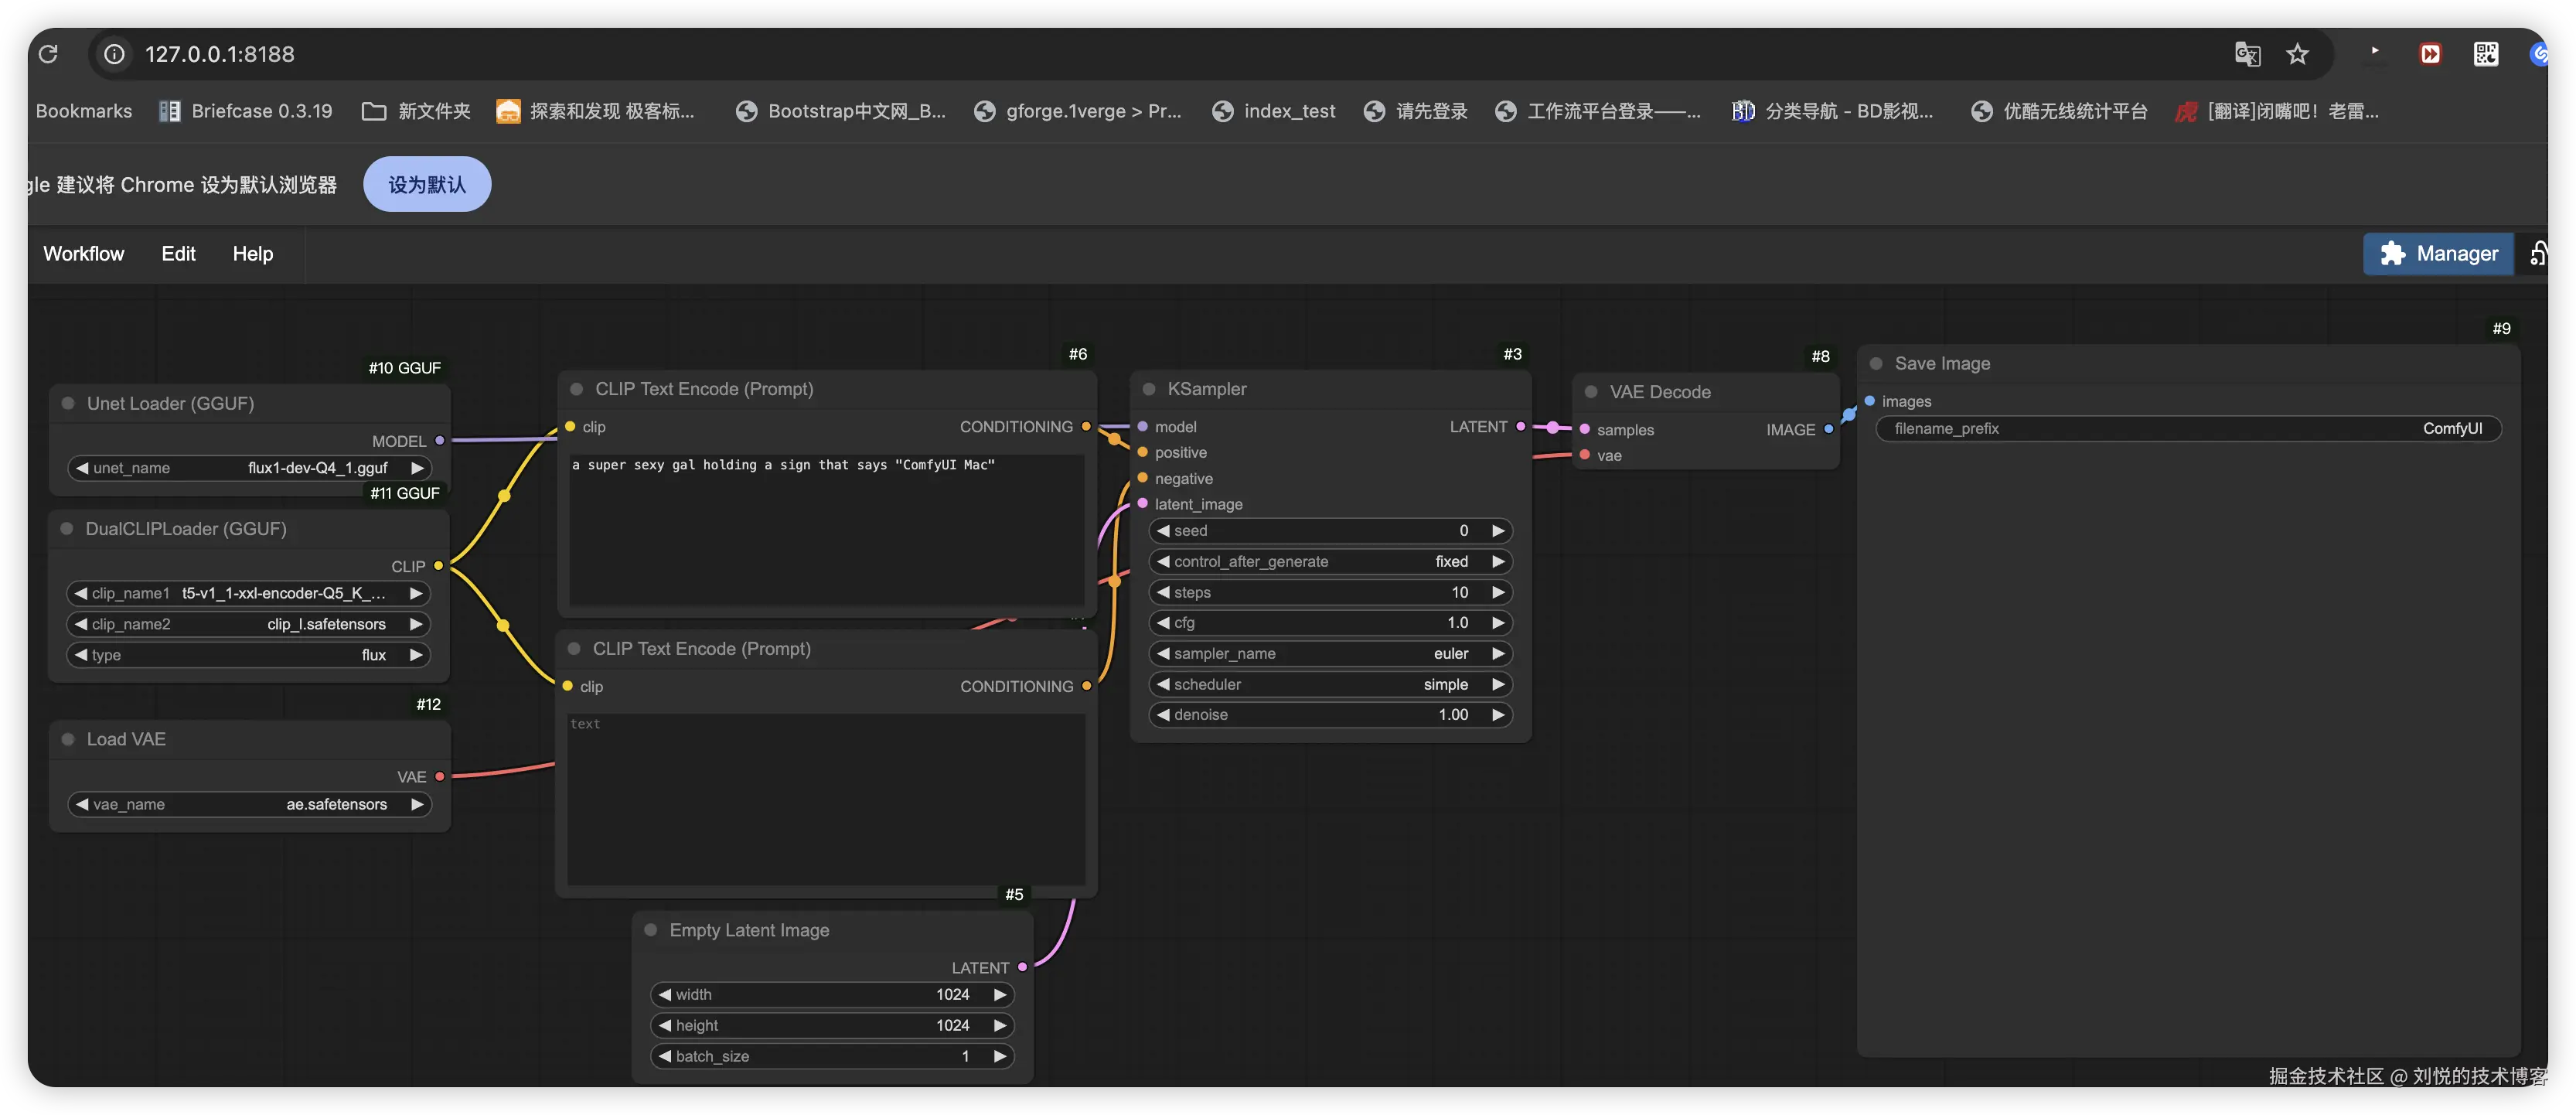
Task: Open the Workflow menu
Action: point(84,254)
